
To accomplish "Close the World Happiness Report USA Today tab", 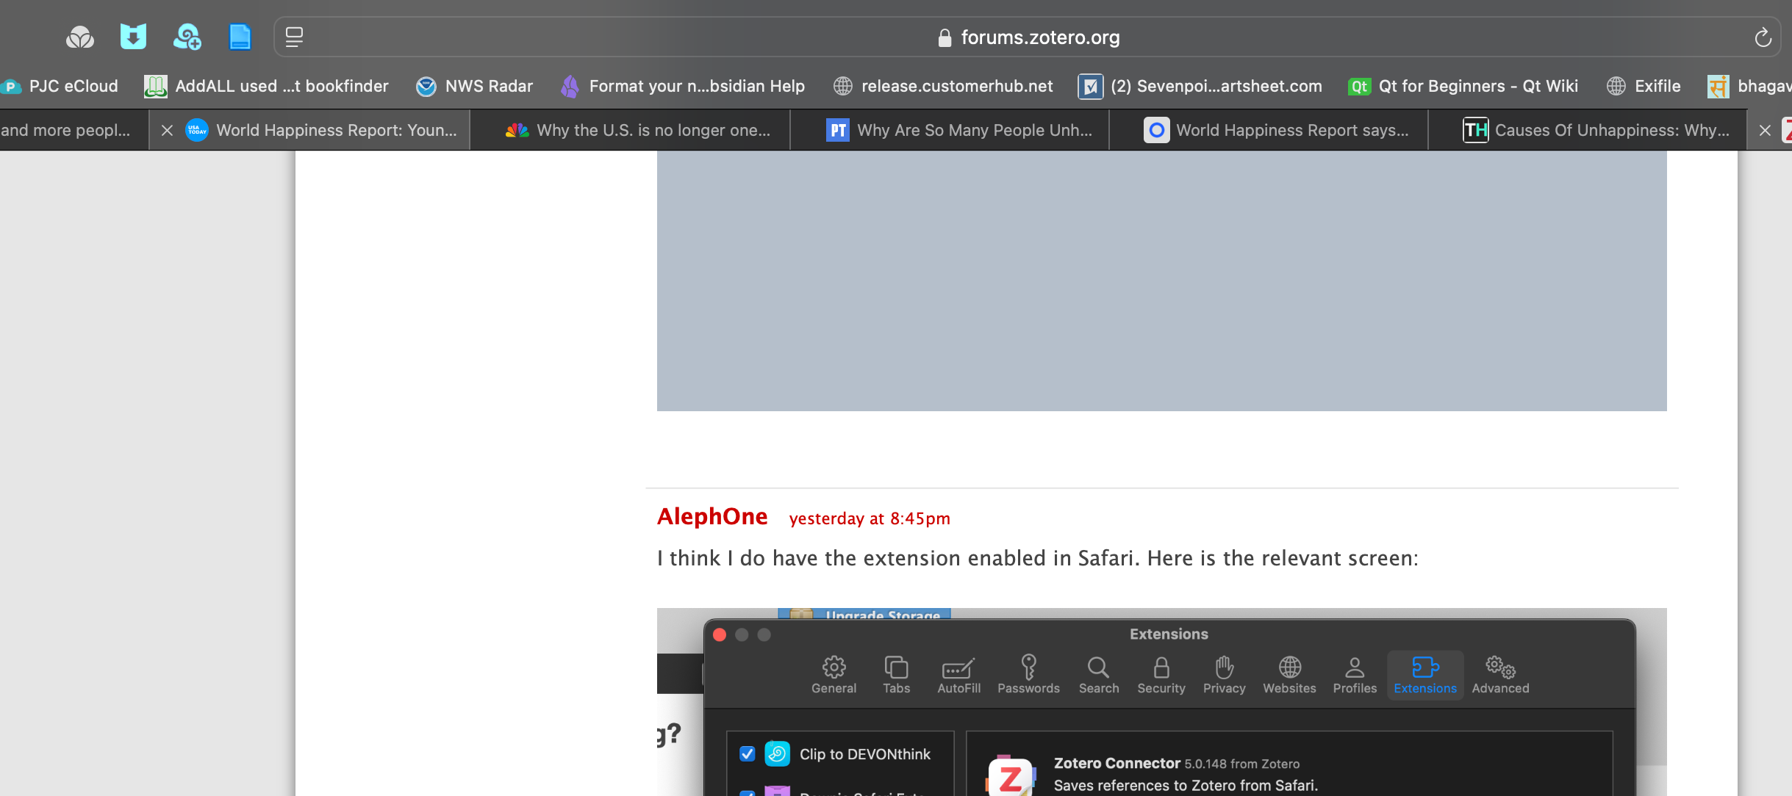I will (167, 131).
